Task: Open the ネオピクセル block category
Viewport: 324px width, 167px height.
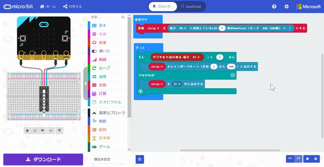Action: (x=110, y=102)
